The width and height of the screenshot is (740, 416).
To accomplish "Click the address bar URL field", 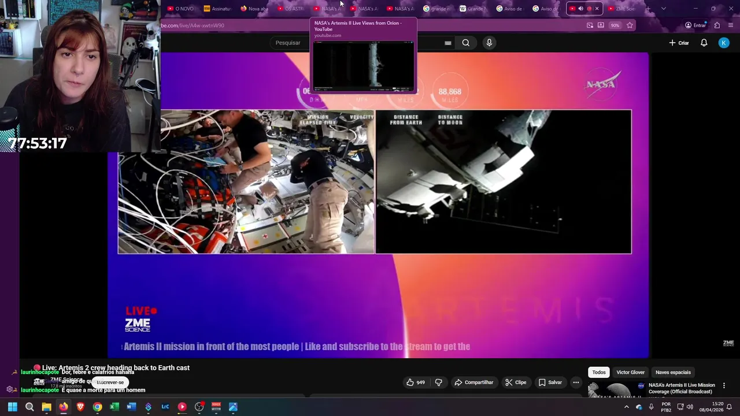I will [370, 25].
